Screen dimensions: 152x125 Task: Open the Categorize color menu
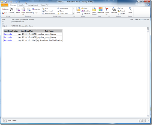pyautogui.click(x=100, y=11)
